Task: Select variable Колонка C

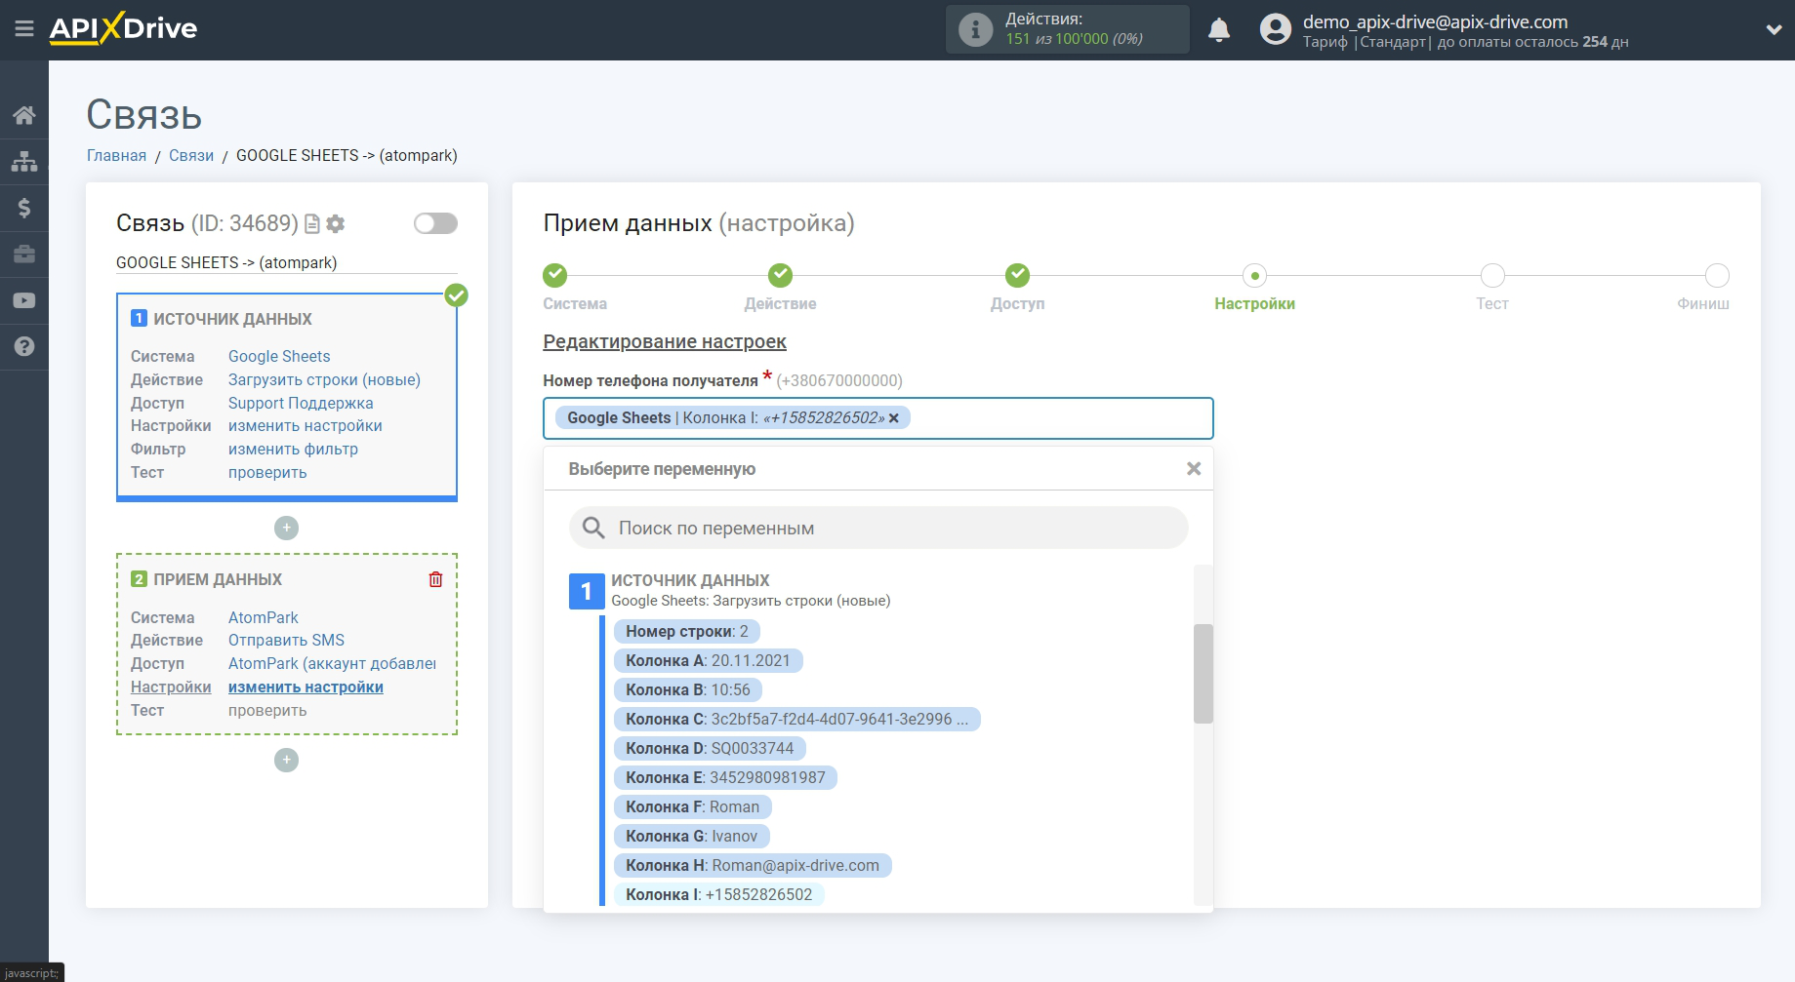Action: coord(796,719)
